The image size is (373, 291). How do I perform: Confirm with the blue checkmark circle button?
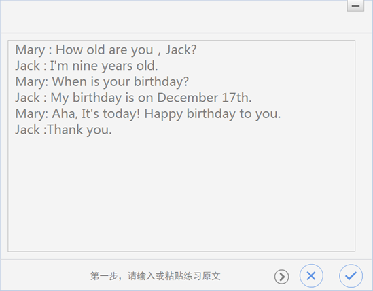(351, 276)
